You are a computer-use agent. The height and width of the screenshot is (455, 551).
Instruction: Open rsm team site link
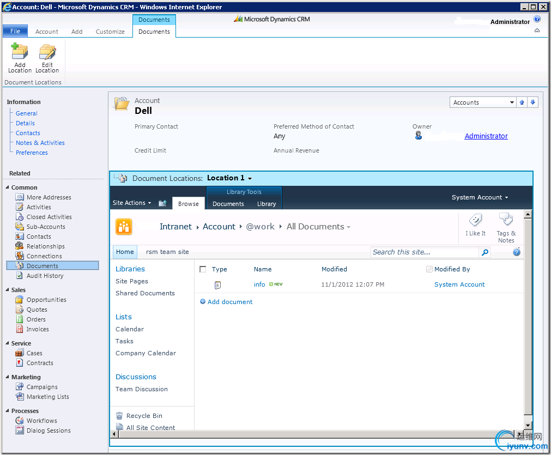(167, 252)
